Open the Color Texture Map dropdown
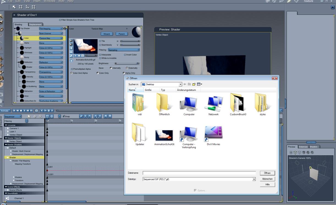The width and height of the screenshot is (336, 205). 51,38
